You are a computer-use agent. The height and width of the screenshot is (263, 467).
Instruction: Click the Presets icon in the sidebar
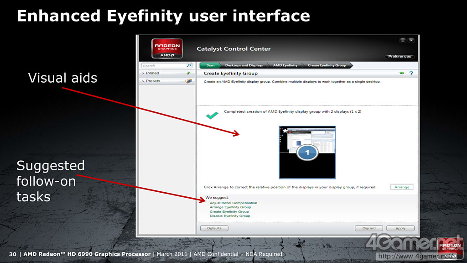click(188, 81)
